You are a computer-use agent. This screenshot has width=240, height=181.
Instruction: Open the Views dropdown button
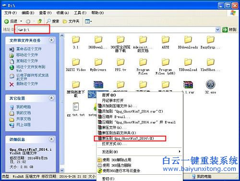click(88, 21)
